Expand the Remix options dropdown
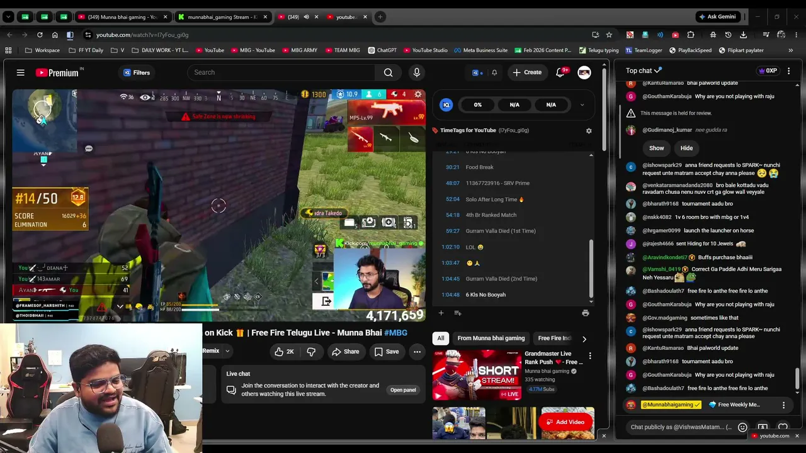The height and width of the screenshot is (453, 806). pyautogui.click(x=227, y=351)
